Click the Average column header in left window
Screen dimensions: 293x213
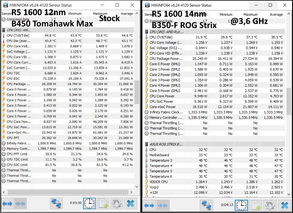tap(127, 14)
